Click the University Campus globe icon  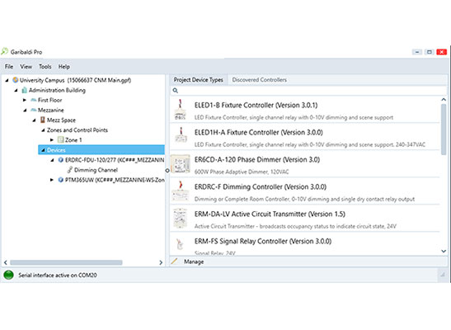click(15, 80)
